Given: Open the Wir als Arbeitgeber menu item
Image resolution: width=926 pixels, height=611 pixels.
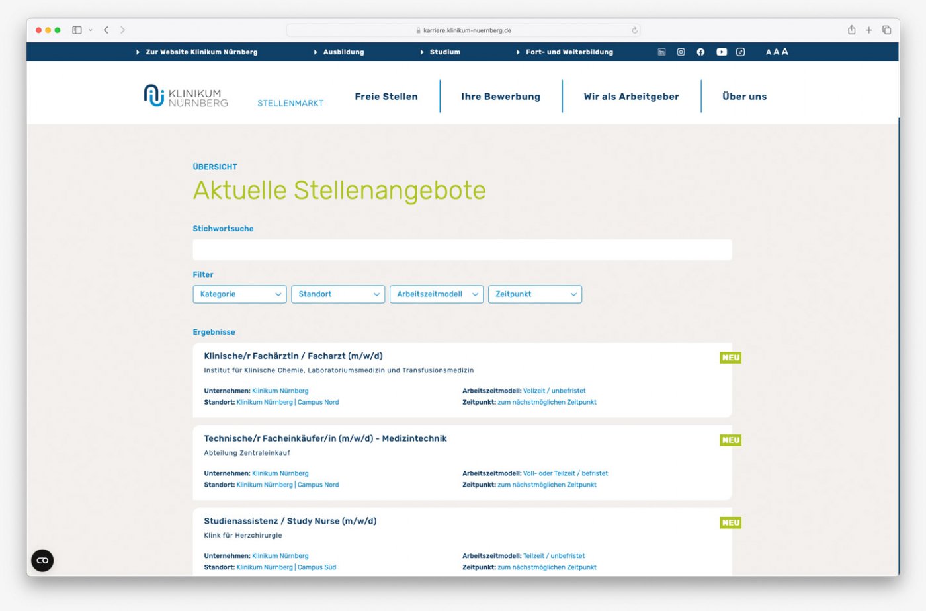Looking at the screenshot, I should 632,97.
